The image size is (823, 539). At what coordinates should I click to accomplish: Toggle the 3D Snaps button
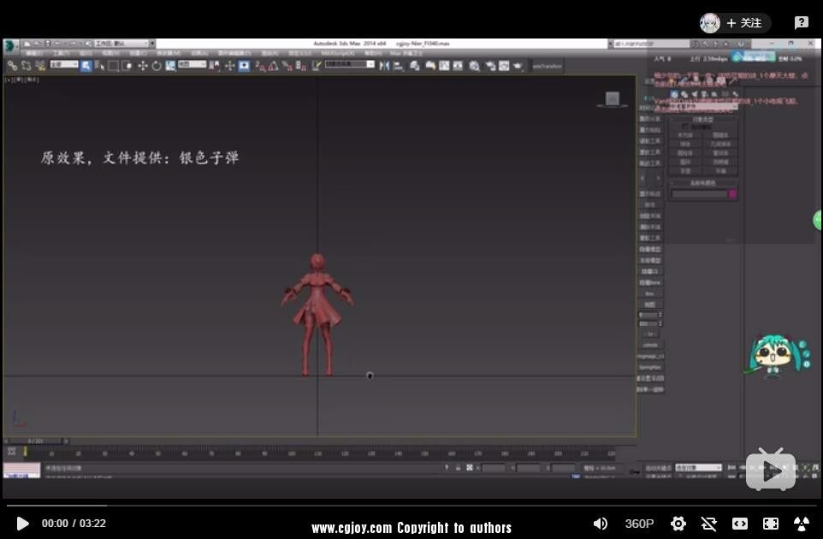click(x=260, y=66)
